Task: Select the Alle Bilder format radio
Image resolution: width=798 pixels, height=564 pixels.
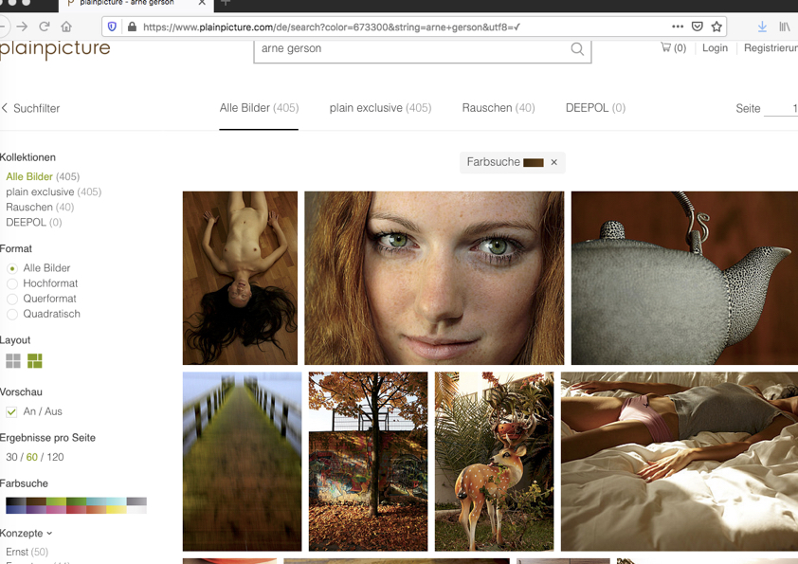Action: pos(12,268)
